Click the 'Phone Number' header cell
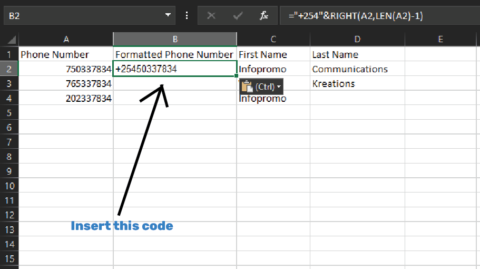 [66, 54]
